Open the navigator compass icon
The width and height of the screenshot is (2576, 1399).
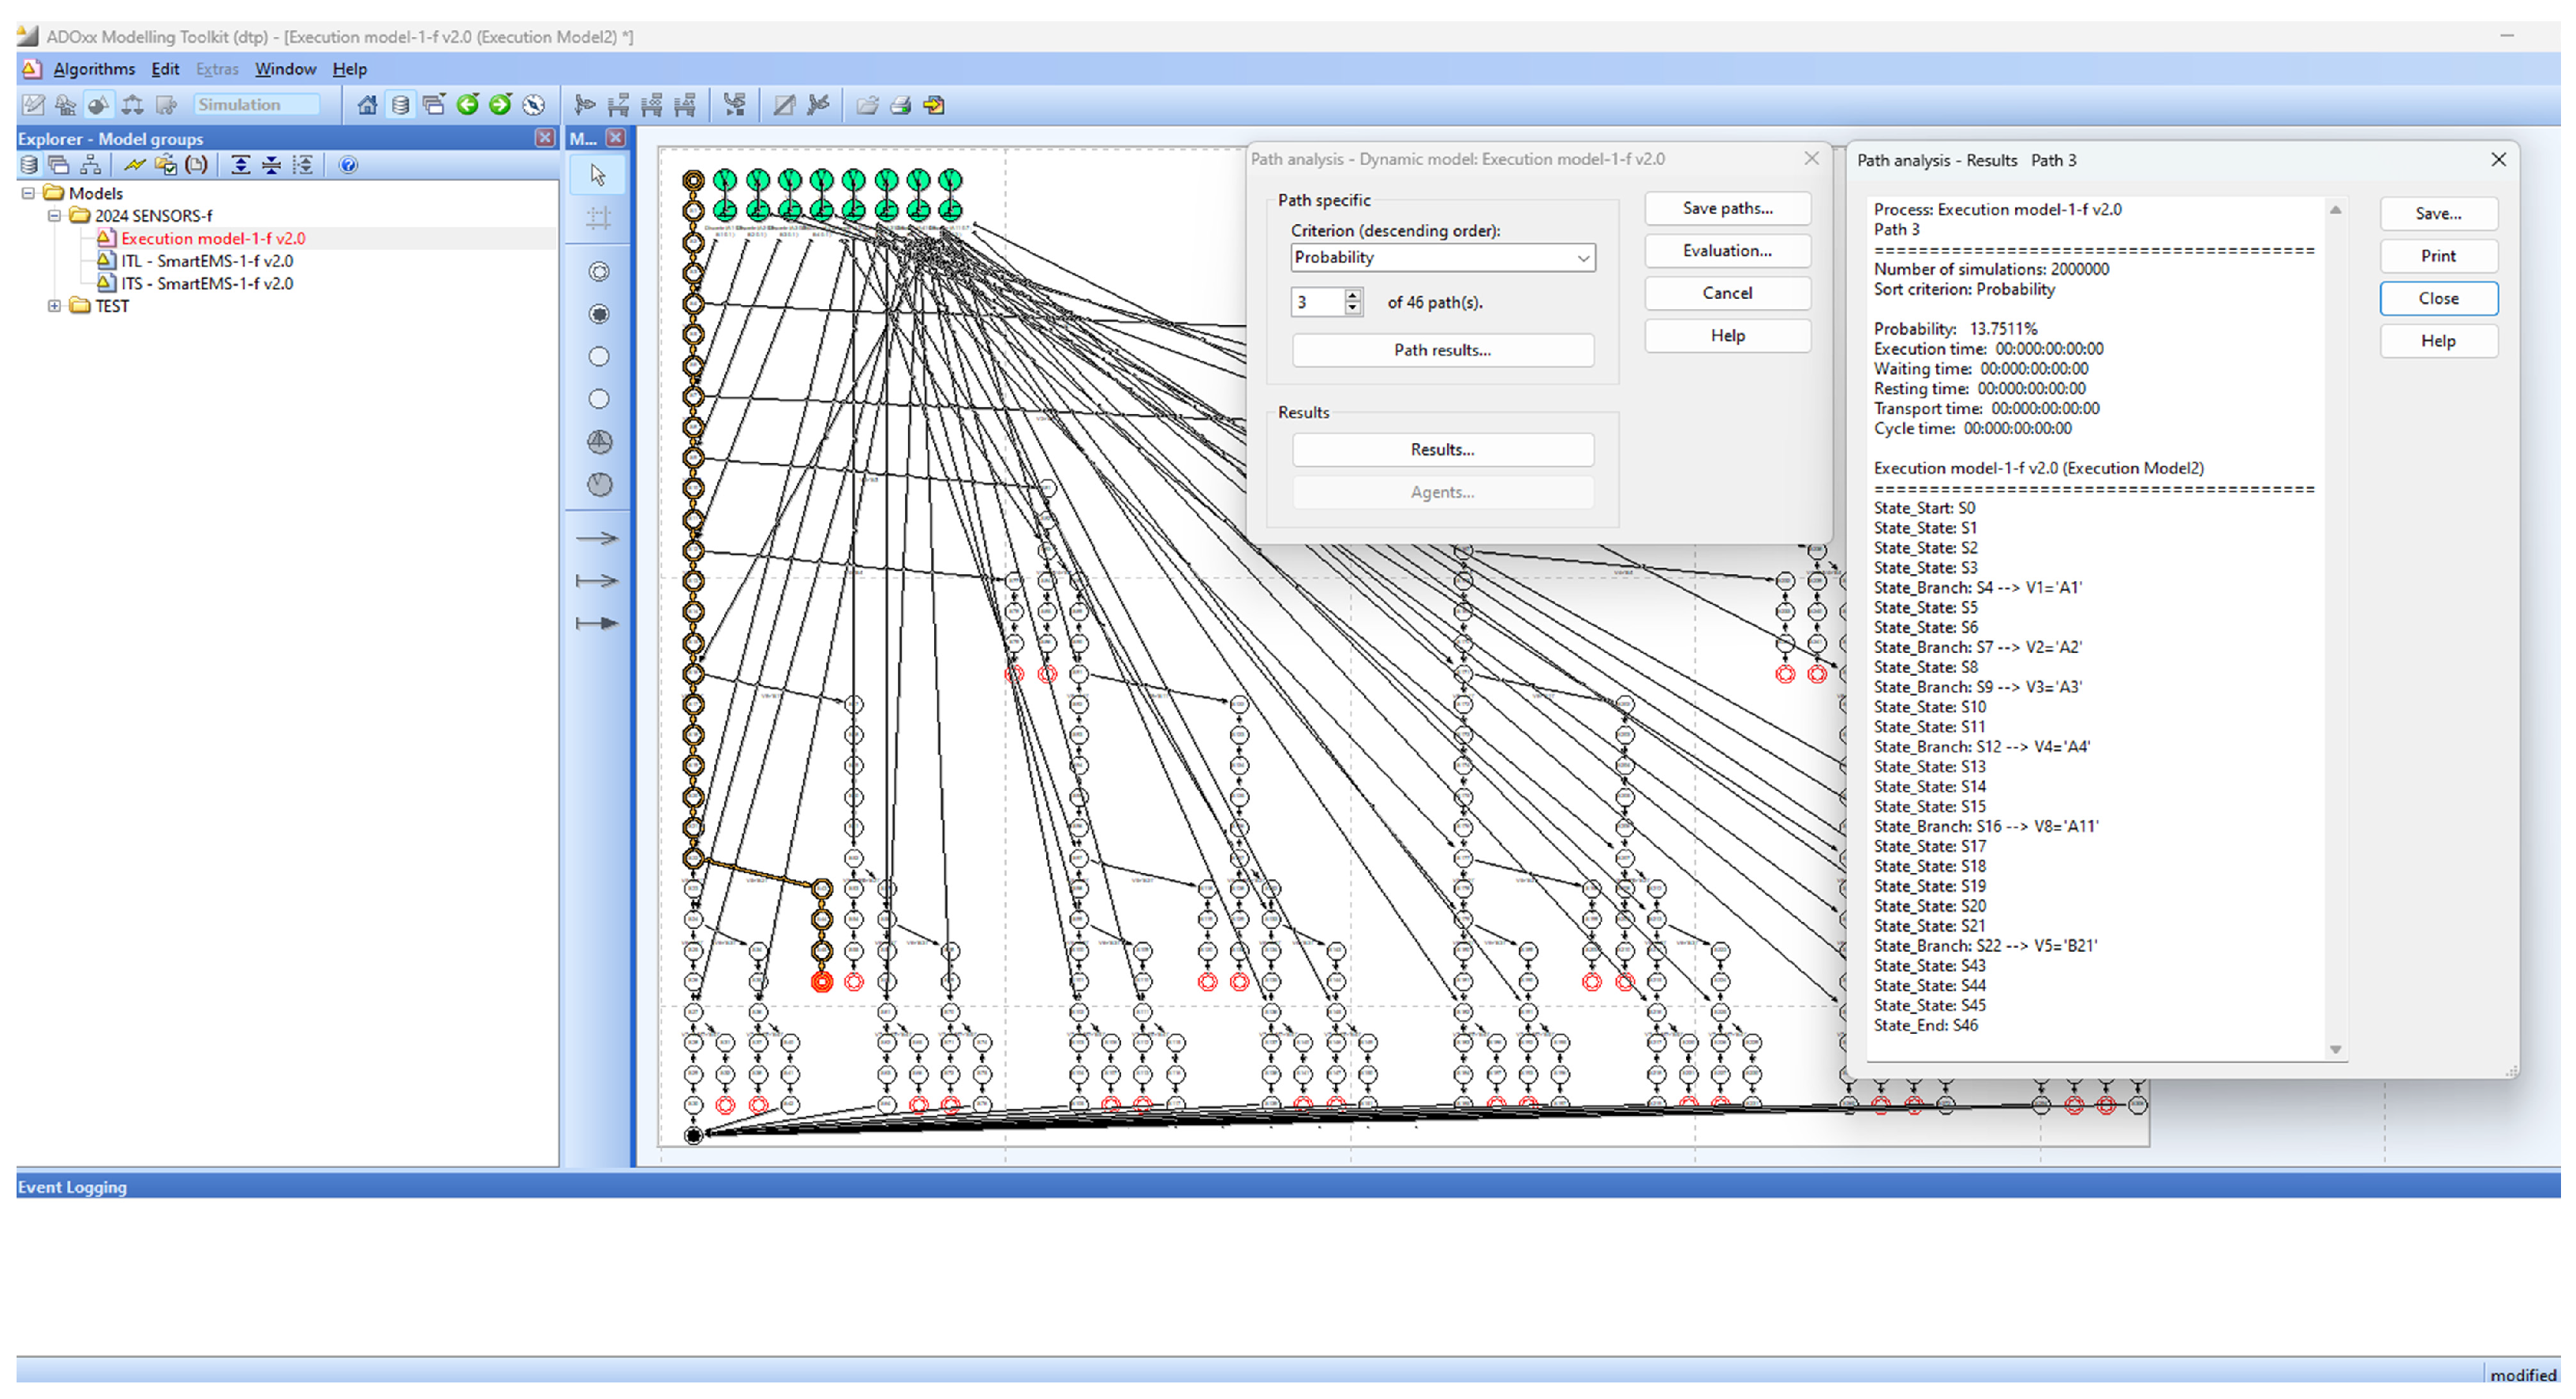click(534, 105)
